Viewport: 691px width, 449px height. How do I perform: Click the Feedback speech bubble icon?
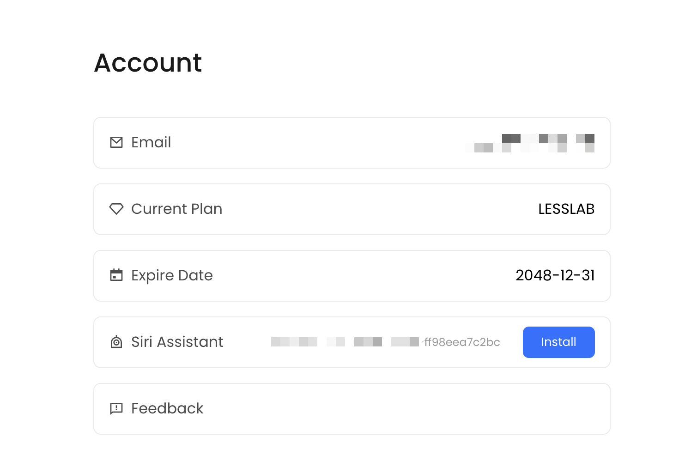116,408
